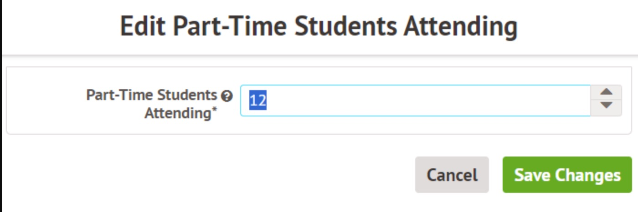
Task: Click the green Save Changes button
Action: pos(567,175)
